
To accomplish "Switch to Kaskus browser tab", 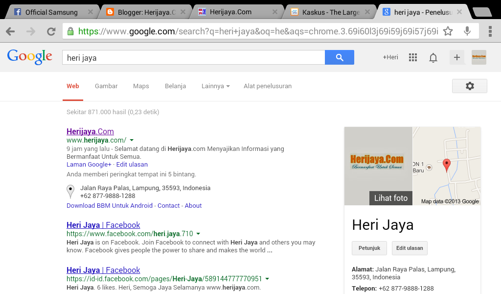I will click(x=330, y=12).
